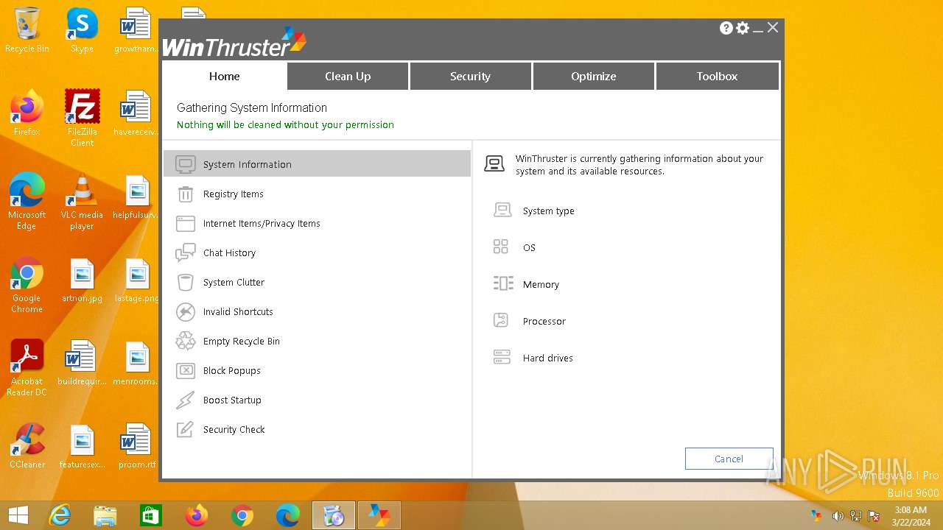The height and width of the screenshot is (530, 943).
Task: Click the OS grid icon
Action: point(501,247)
